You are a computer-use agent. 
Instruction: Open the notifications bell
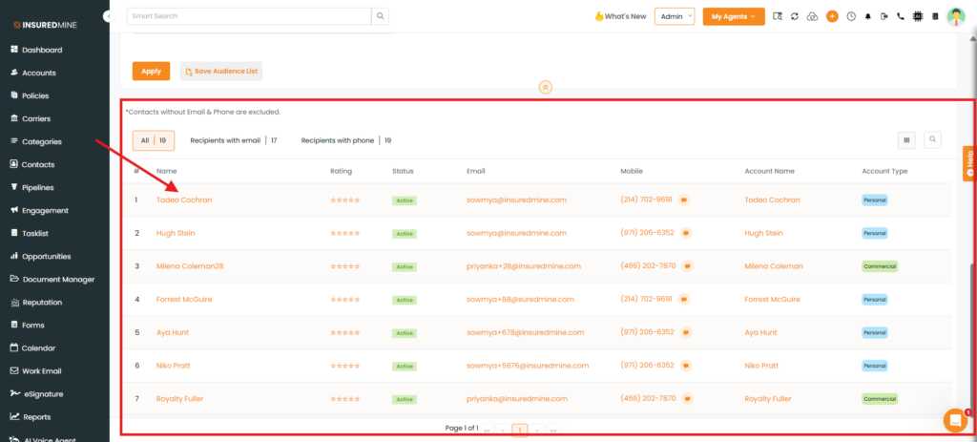click(868, 16)
